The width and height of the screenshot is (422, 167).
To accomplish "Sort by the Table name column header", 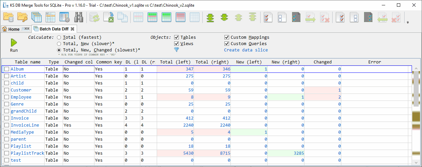I will 27,62.
